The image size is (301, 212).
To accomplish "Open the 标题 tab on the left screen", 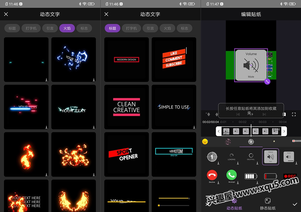I will point(12,28).
